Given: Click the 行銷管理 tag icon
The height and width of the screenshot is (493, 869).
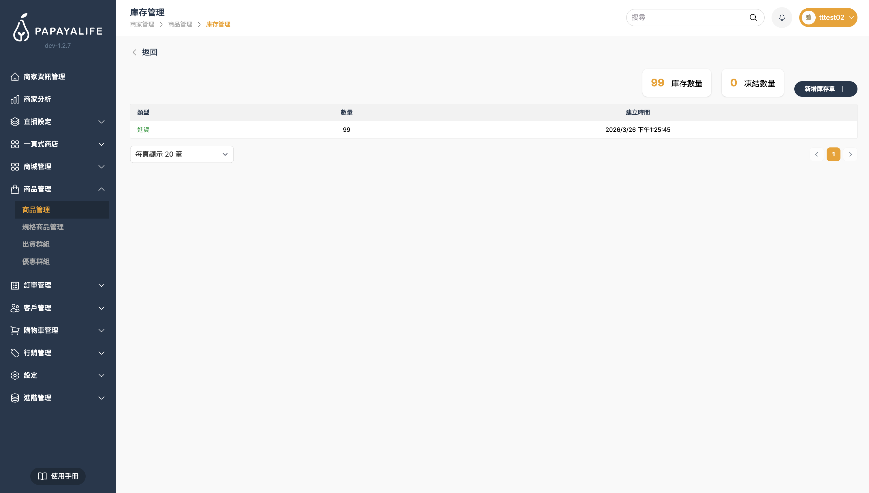Looking at the screenshot, I should tap(15, 353).
